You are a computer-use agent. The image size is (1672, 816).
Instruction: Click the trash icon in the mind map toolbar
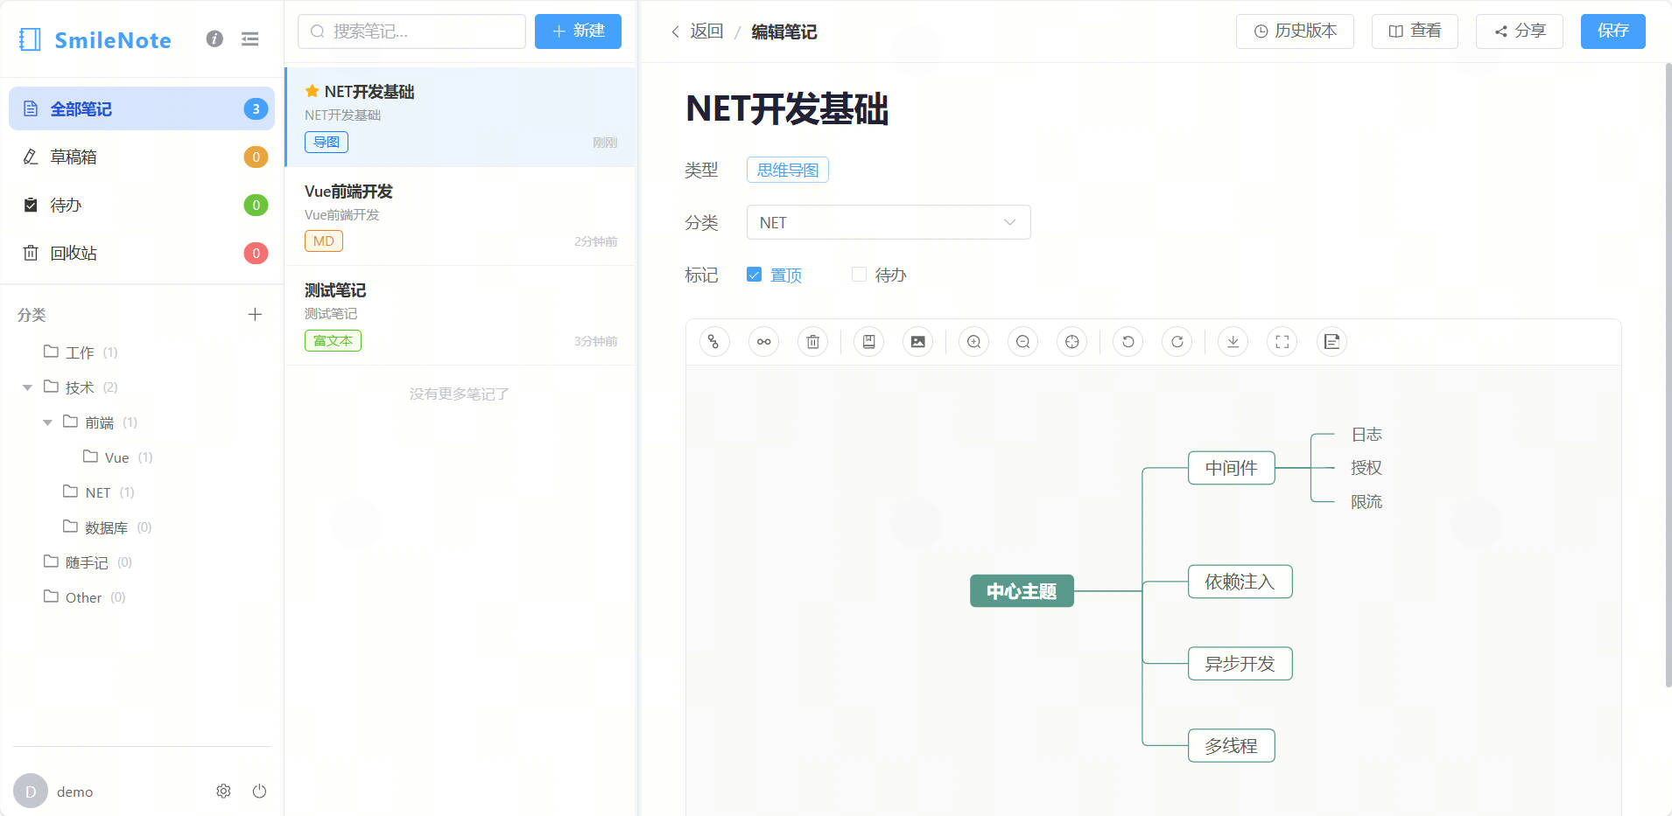[812, 342]
